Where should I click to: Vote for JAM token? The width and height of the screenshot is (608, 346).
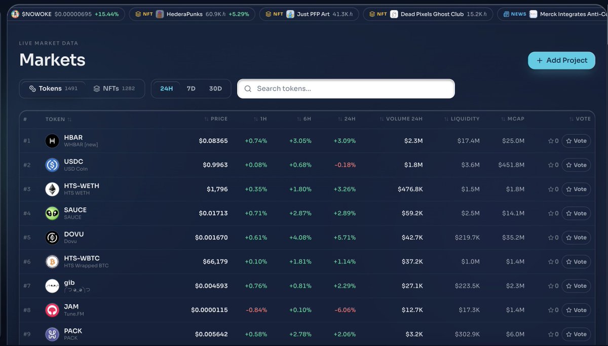pos(576,310)
